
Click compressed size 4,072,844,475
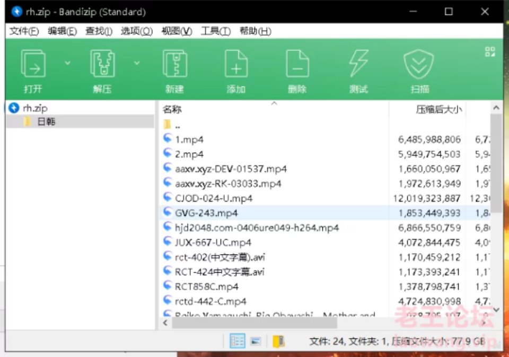[429, 242]
